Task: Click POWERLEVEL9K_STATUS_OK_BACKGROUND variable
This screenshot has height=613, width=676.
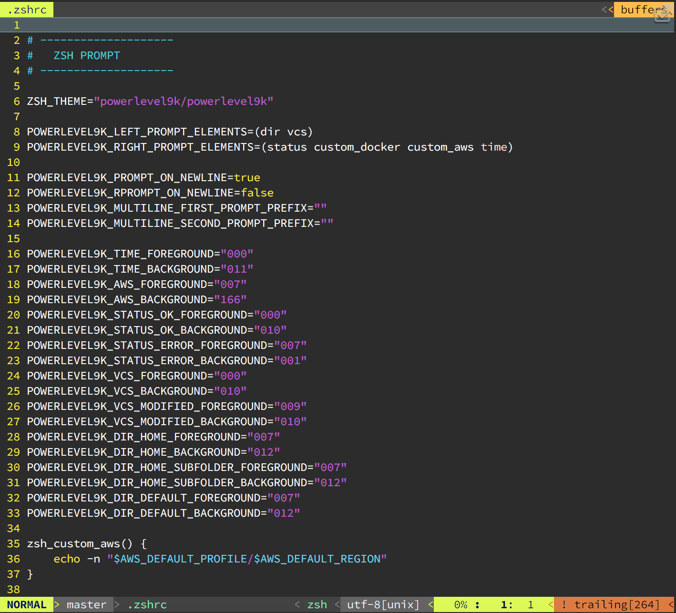Action: [x=137, y=330]
